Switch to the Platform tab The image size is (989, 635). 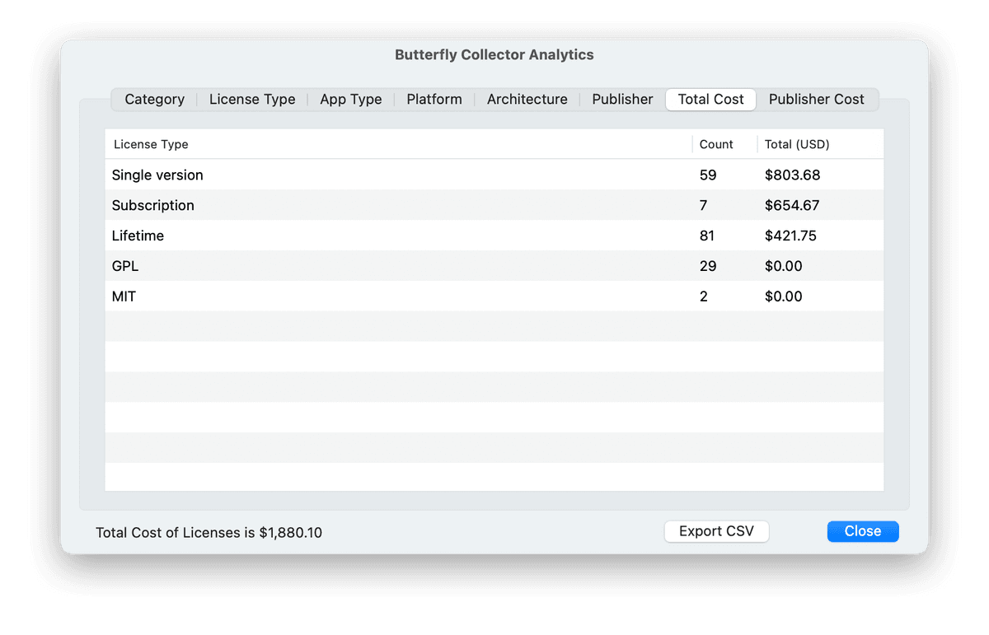tap(434, 100)
